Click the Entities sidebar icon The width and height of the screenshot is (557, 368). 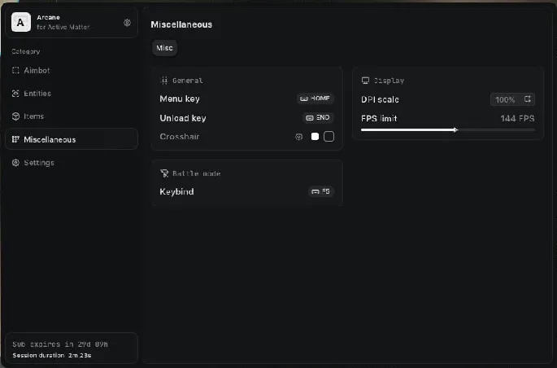[15, 94]
